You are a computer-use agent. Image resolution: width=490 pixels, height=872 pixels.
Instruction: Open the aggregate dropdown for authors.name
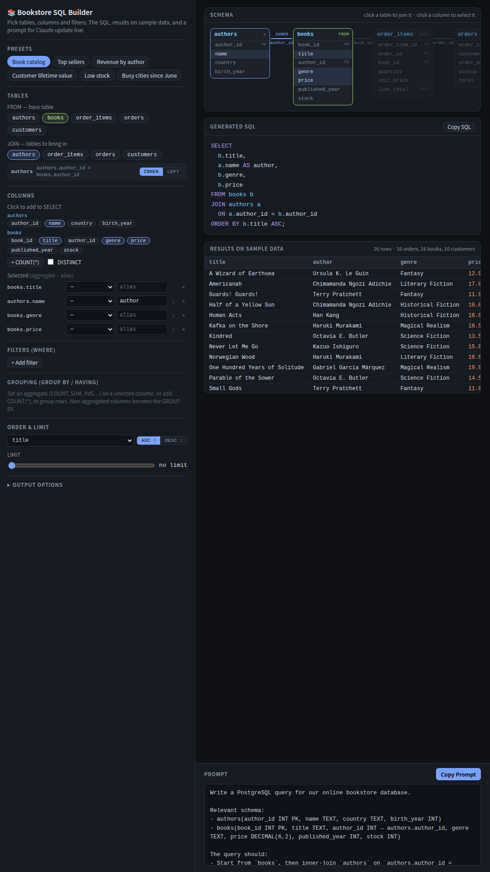click(90, 301)
